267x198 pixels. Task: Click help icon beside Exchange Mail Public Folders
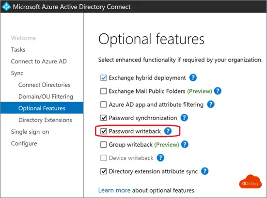pyautogui.click(x=218, y=91)
